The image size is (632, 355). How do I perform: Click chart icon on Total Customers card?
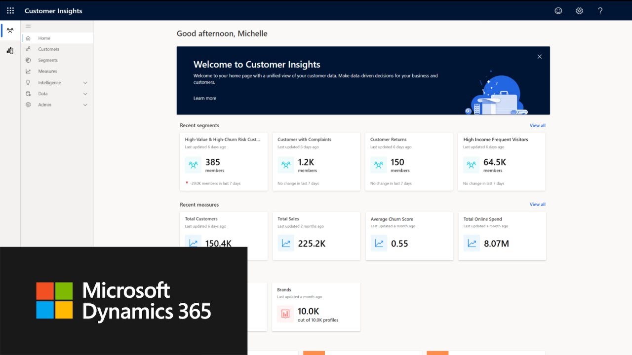coord(193,242)
